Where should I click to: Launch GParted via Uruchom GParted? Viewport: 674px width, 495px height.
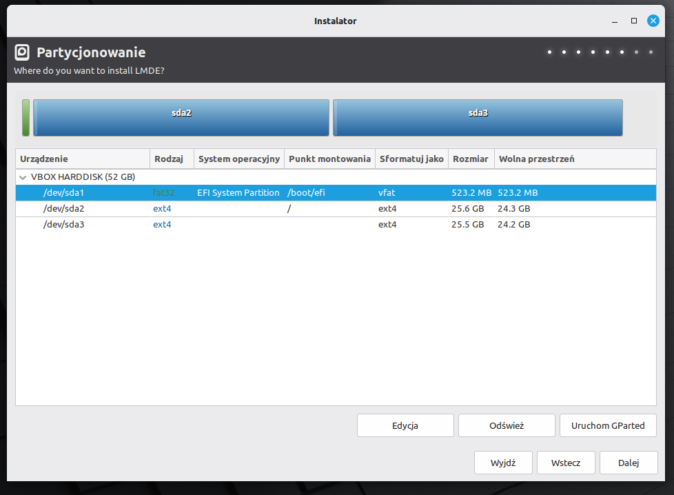coord(608,425)
